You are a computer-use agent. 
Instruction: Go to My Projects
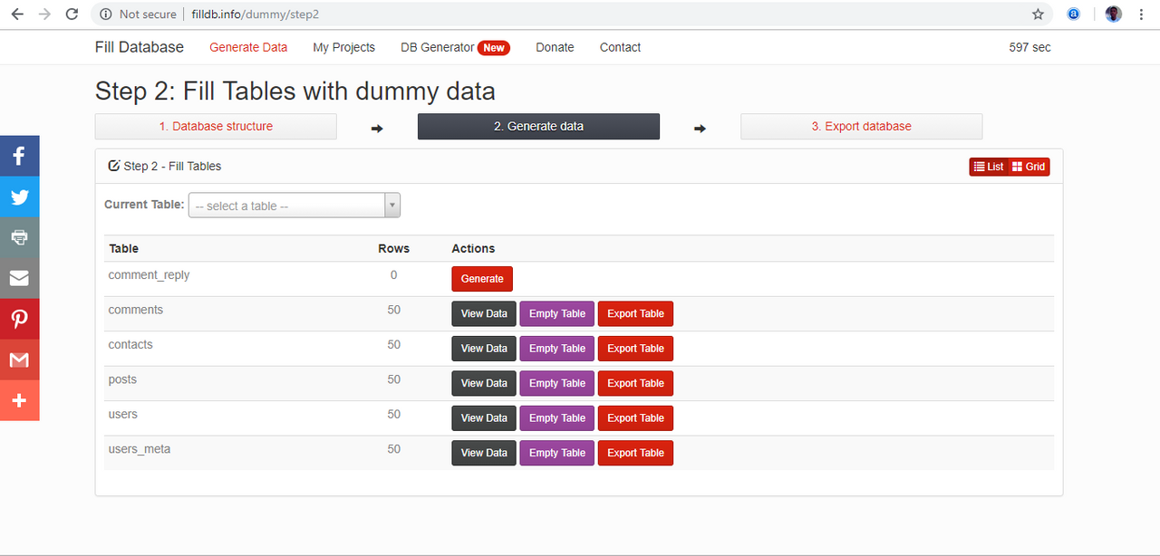(343, 47)
